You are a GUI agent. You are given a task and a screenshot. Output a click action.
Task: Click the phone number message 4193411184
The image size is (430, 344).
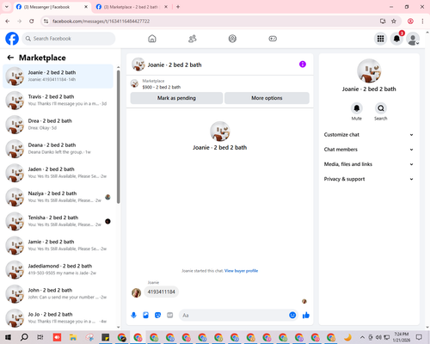161,292
